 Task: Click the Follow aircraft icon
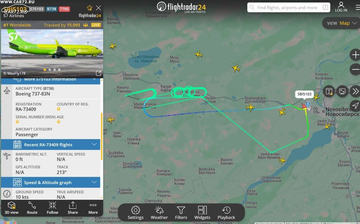52,208
